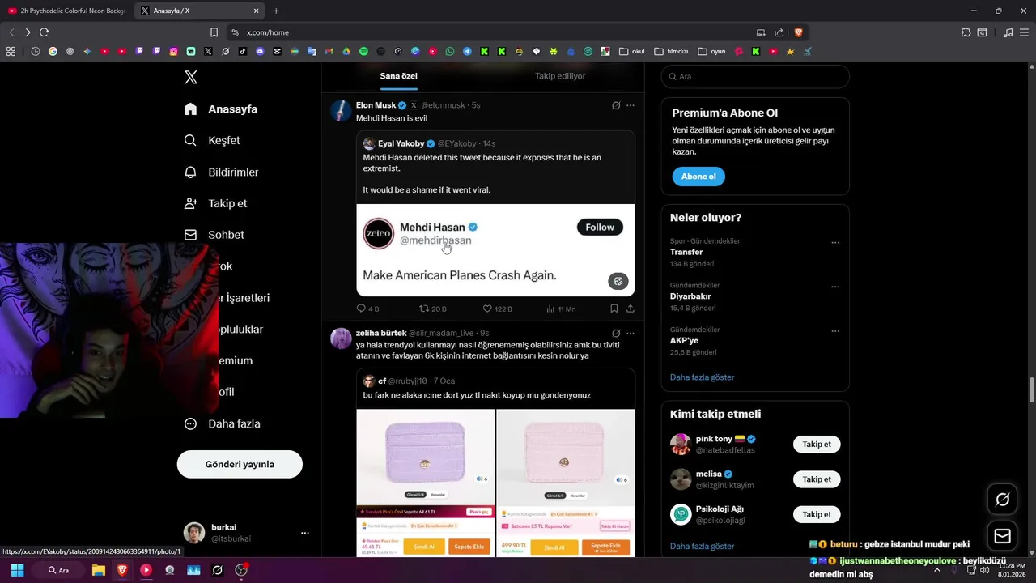Follow melisa with Takip et
Image resolution: width=1036 pixels, height=583 pixels.
(817, 479)
